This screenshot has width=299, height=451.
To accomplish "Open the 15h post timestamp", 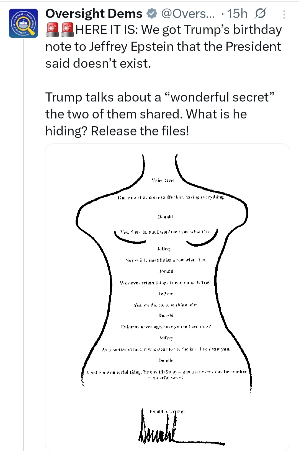I will (x=237, y=14).
